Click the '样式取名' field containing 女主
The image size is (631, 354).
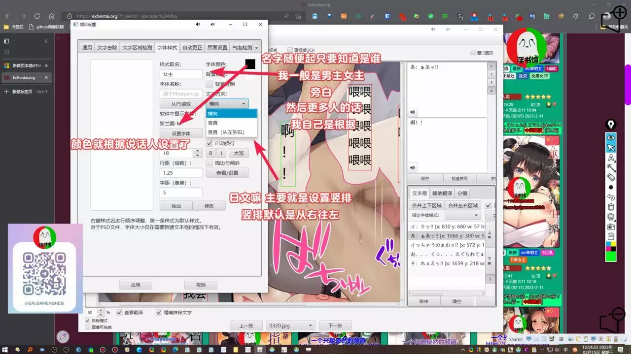(x=181, y=74)
